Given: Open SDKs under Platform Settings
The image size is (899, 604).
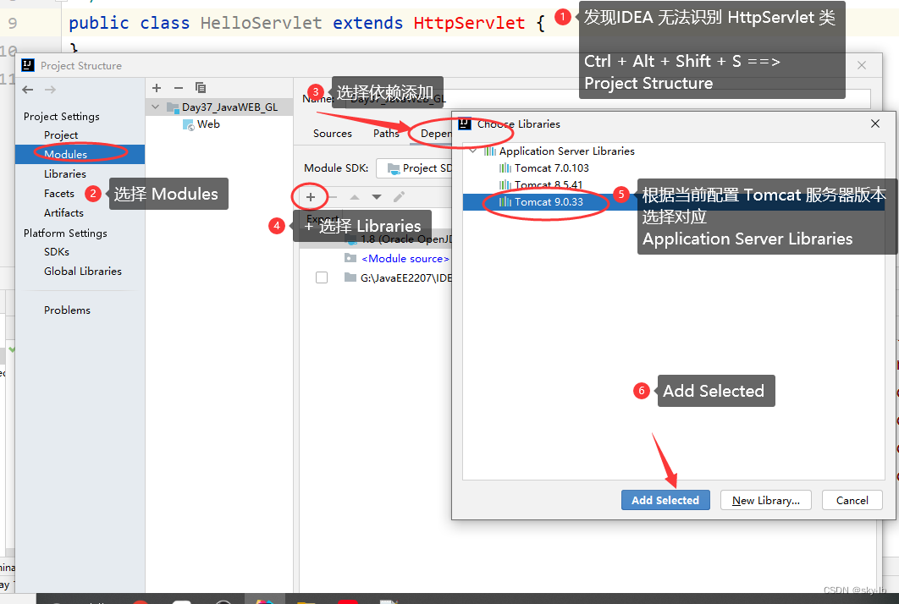Looking at the screenshot, I should (x=56, y=251).
